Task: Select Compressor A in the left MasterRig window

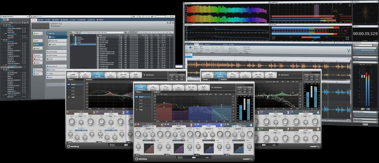Action: (73, 75)
